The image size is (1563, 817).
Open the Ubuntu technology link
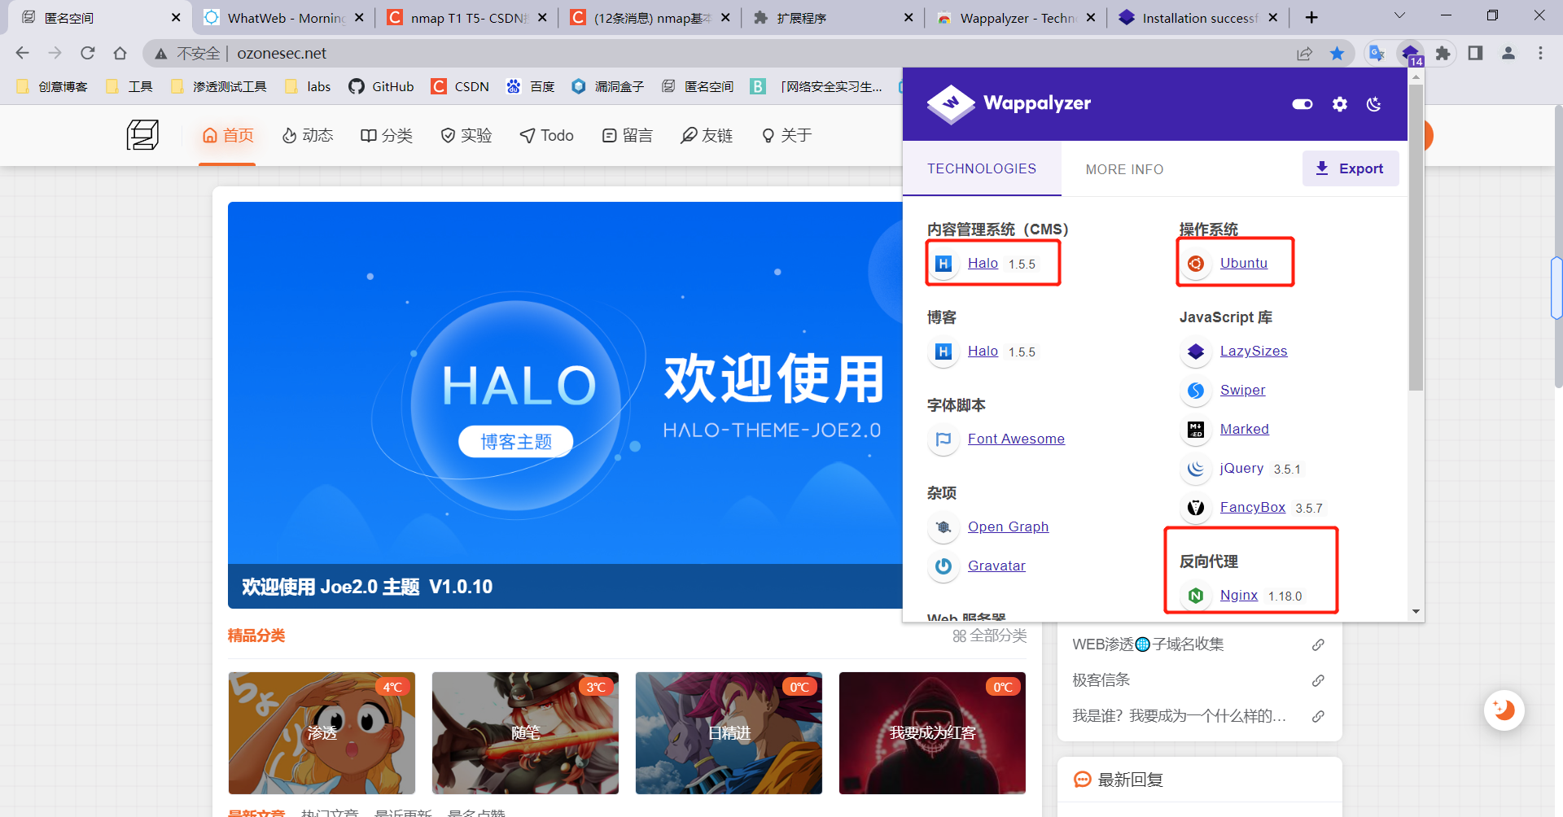pos(1243,263)
